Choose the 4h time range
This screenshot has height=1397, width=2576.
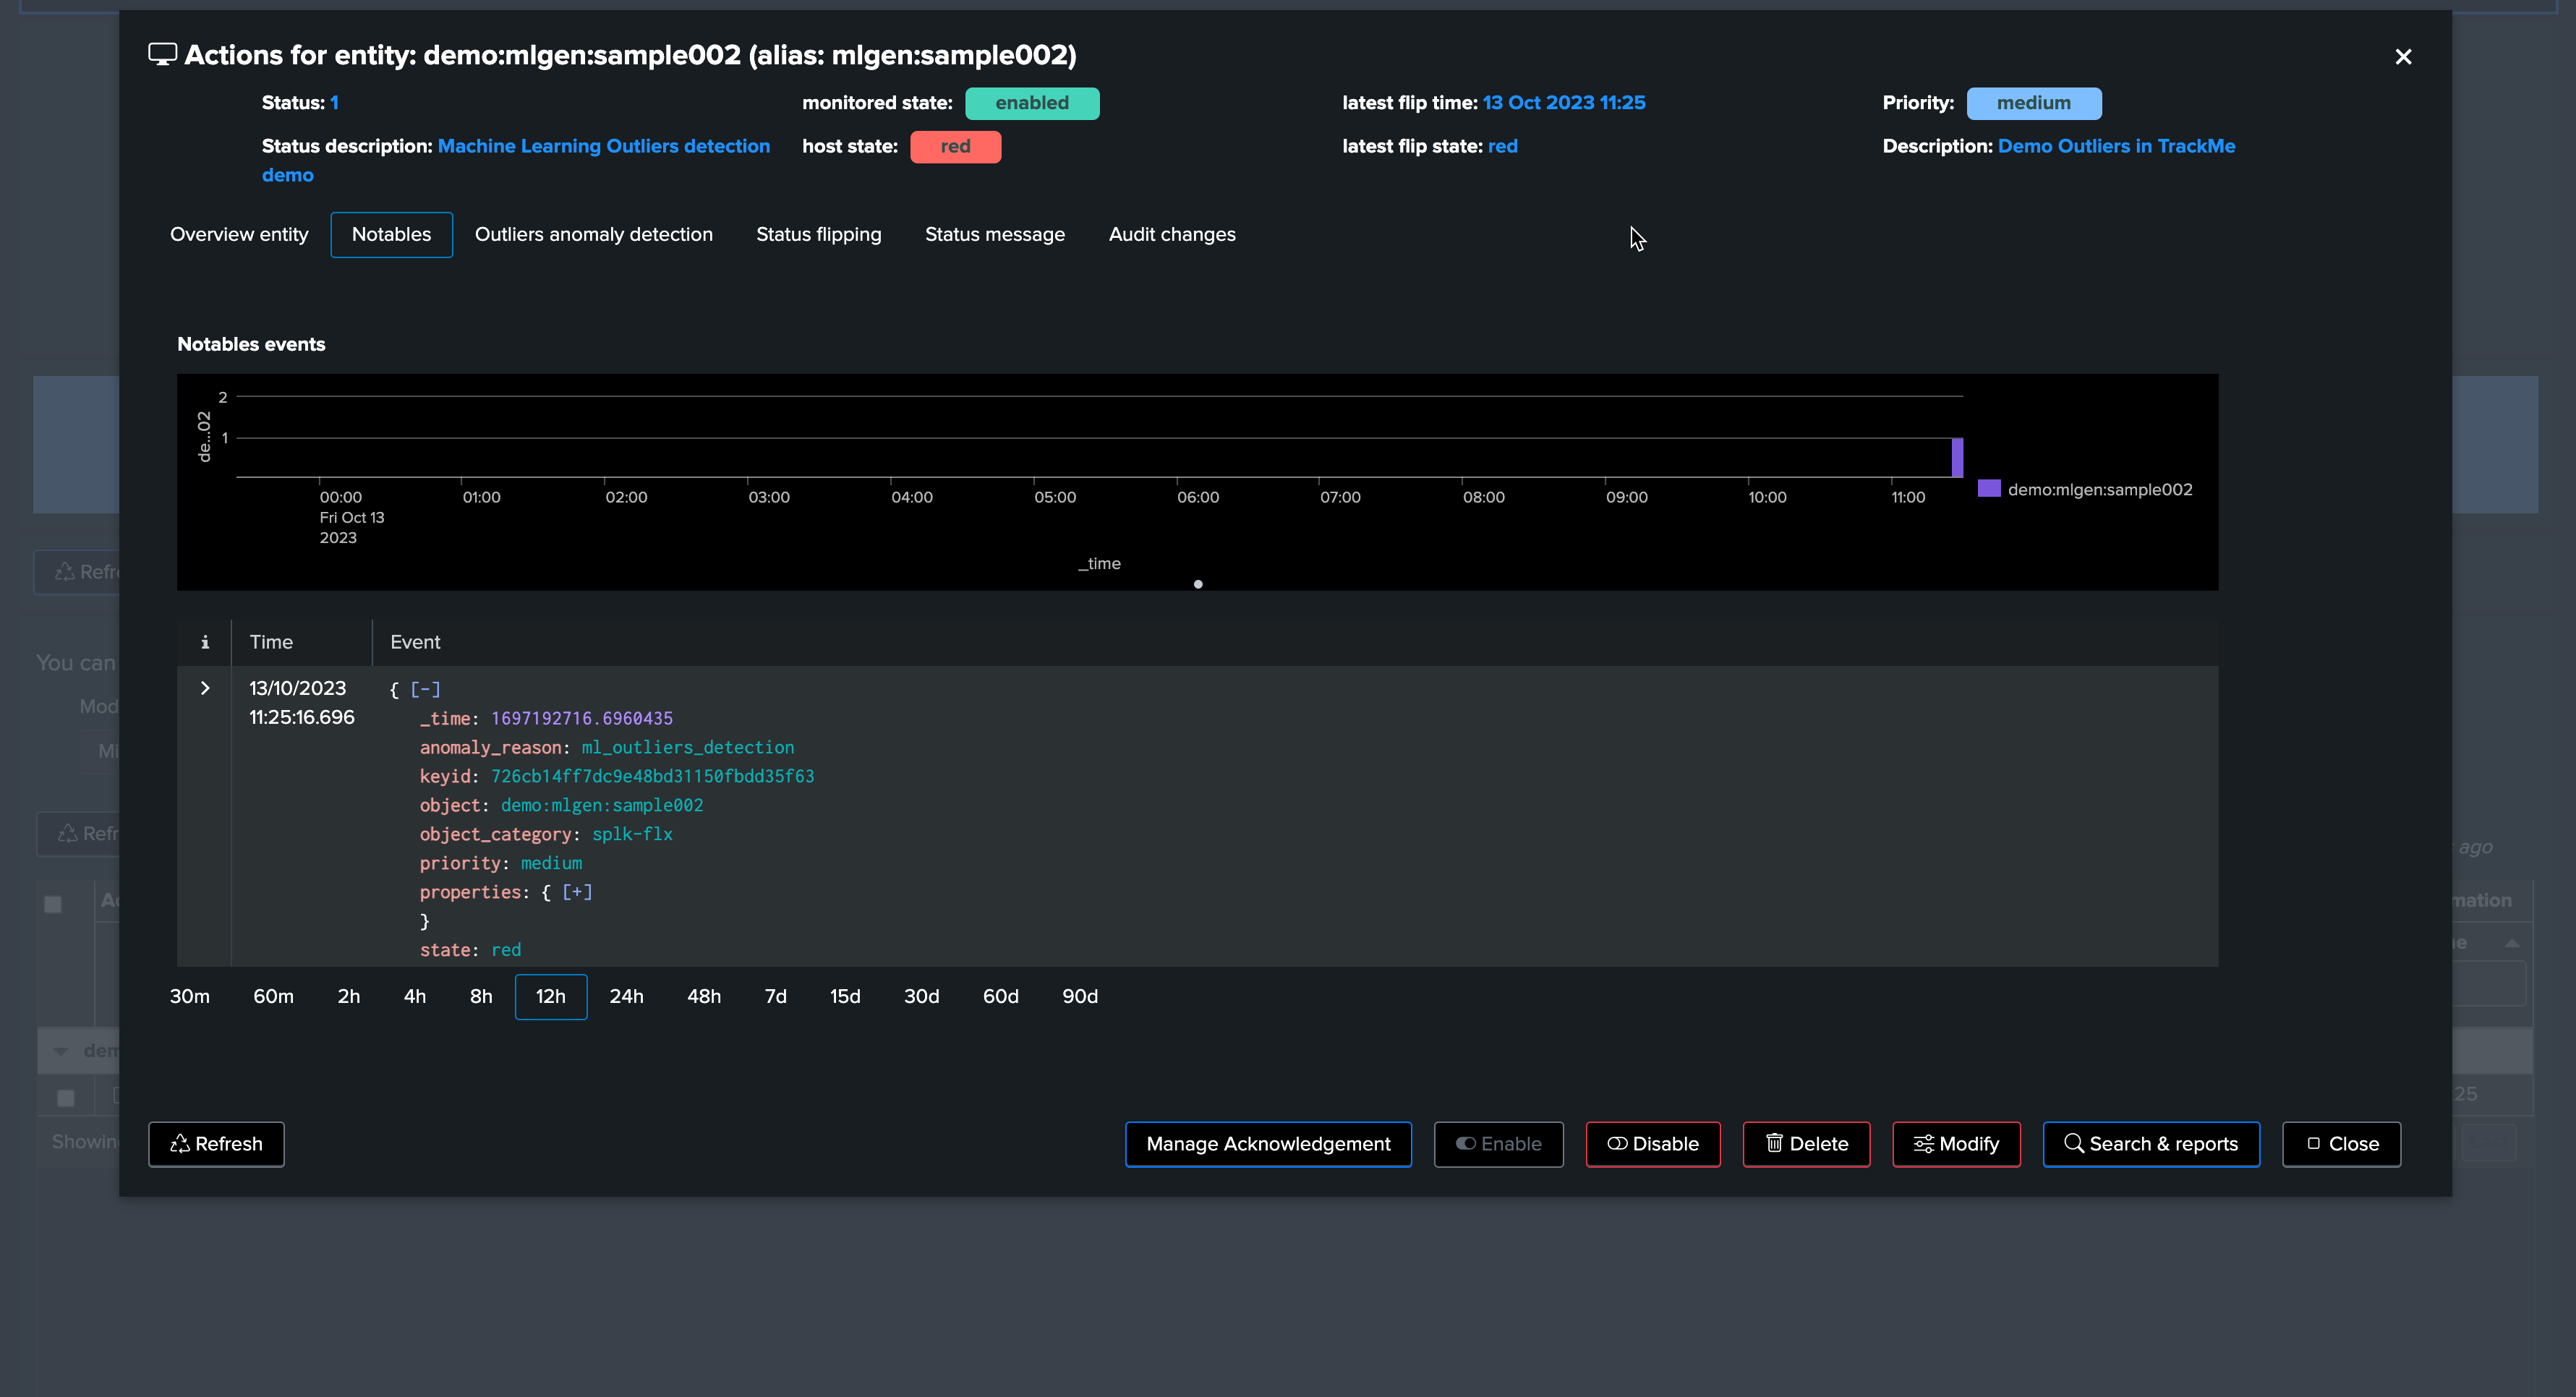point(415,996)
